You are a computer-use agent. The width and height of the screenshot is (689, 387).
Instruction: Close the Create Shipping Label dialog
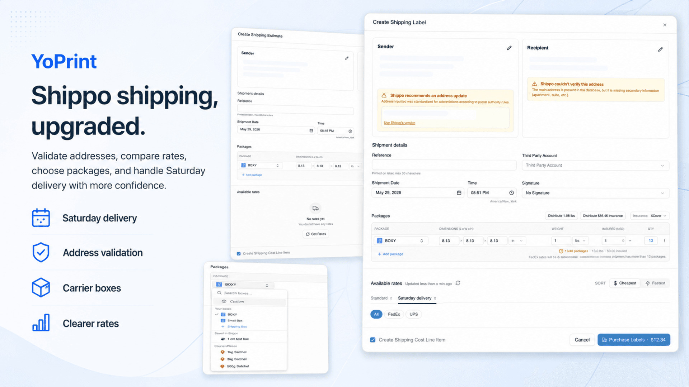665,25
